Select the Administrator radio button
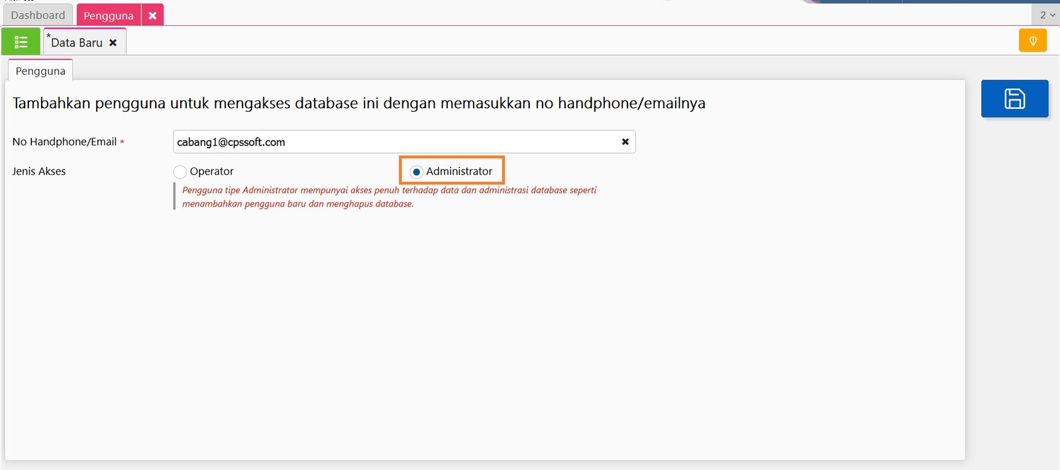 coord(416,171)
